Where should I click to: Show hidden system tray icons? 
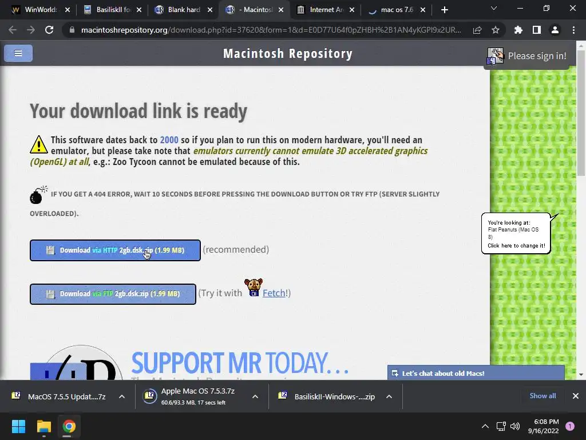[x=485, y=426]
